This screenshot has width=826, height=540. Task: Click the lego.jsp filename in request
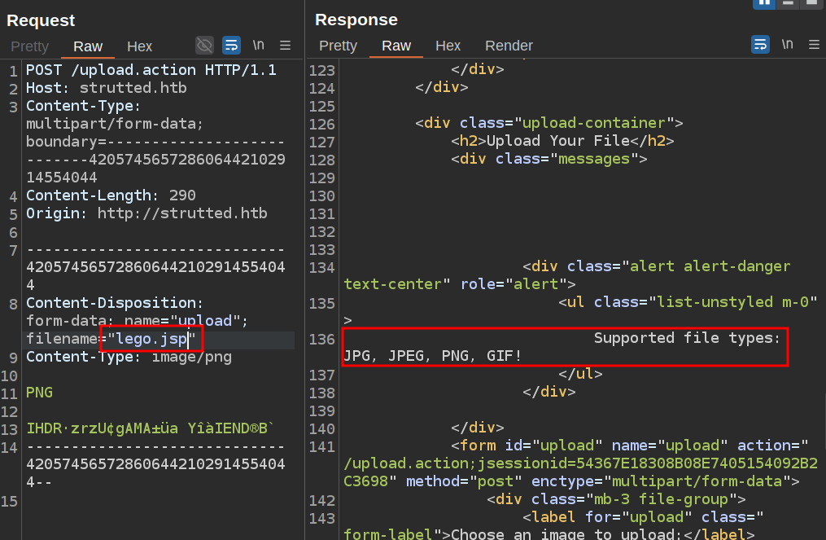point(151,339)
